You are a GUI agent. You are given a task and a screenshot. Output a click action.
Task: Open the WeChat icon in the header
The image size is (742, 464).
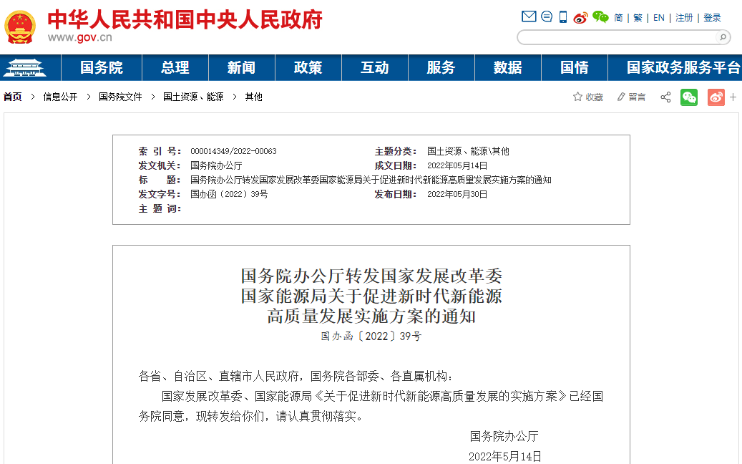tap(600, 16)
